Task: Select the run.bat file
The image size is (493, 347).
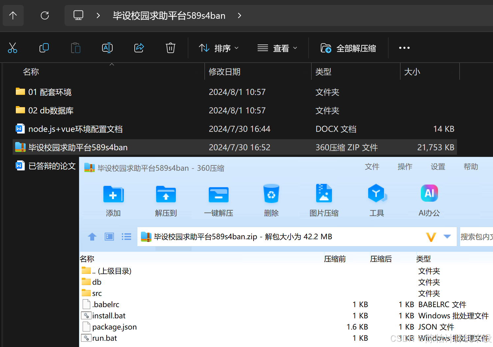Action: (x=99, y=338)
